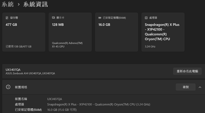Select the 裝置名稱 UX3407QA value

click(x=55, y=99)
